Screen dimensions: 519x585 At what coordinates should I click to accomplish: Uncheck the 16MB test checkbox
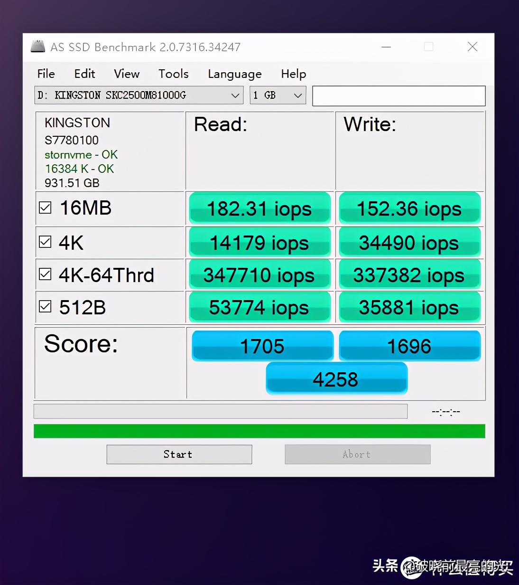point(45,207)
